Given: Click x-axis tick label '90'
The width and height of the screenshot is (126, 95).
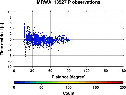Looking at the screenshot, I should (x=69, y=71).
